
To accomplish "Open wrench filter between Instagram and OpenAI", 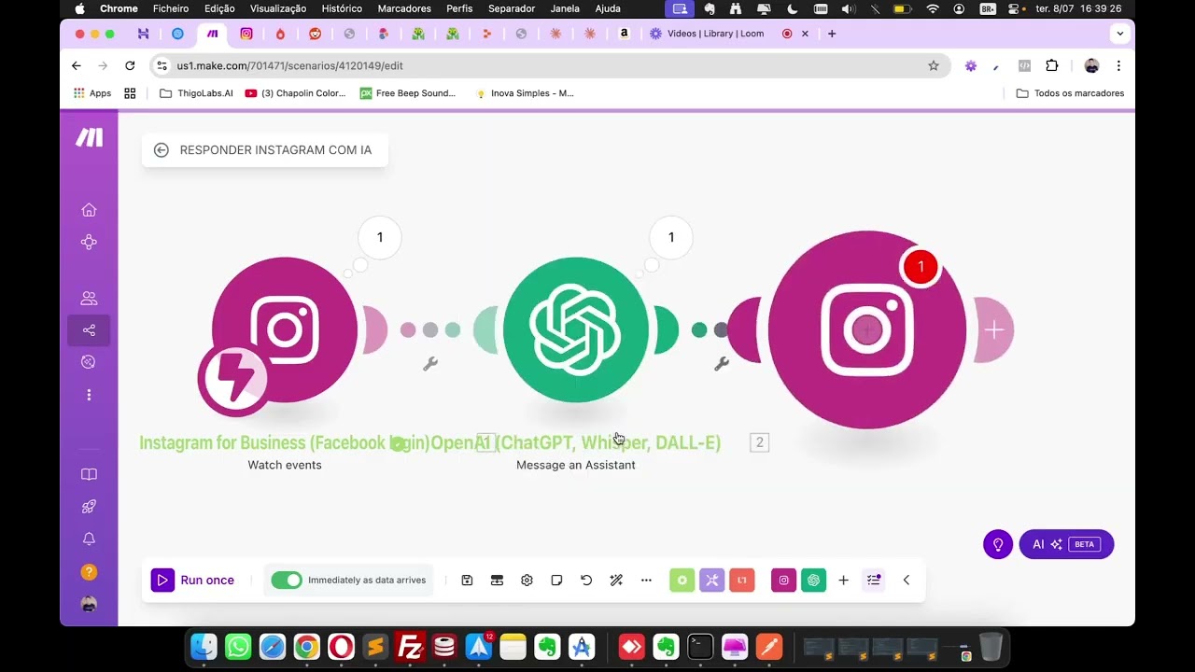I will pyautogui.click(x=430, y=364).
